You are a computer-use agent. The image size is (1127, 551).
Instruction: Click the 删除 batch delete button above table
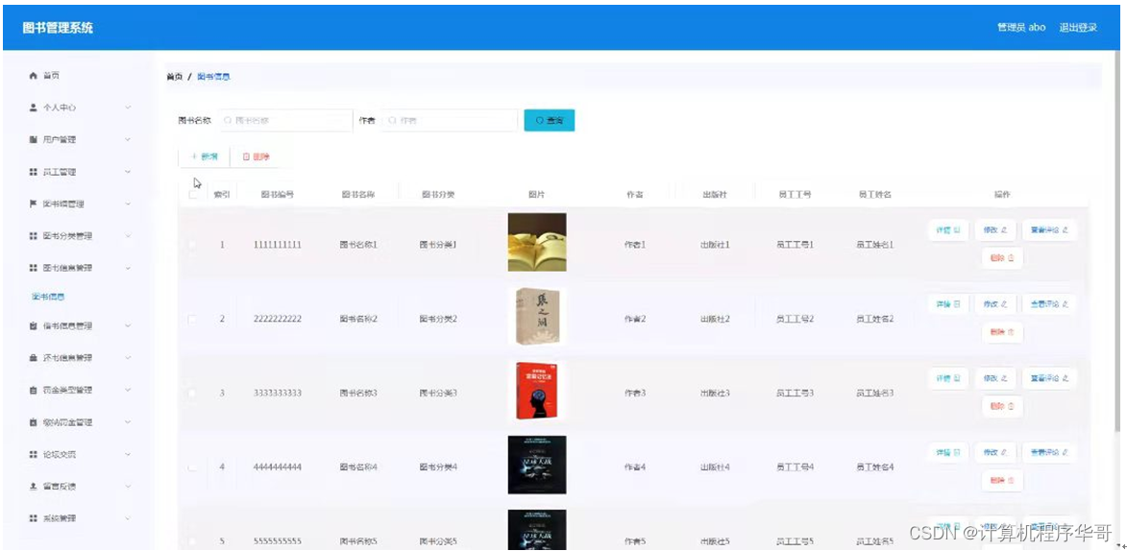pos(256,156)
